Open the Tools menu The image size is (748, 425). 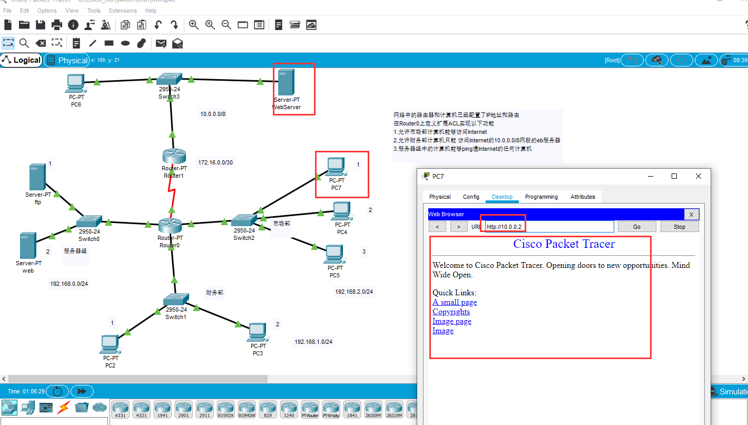click(x=94, y=11)
